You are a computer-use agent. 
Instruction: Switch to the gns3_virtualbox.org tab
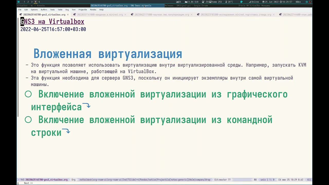[x=44, y=15]
